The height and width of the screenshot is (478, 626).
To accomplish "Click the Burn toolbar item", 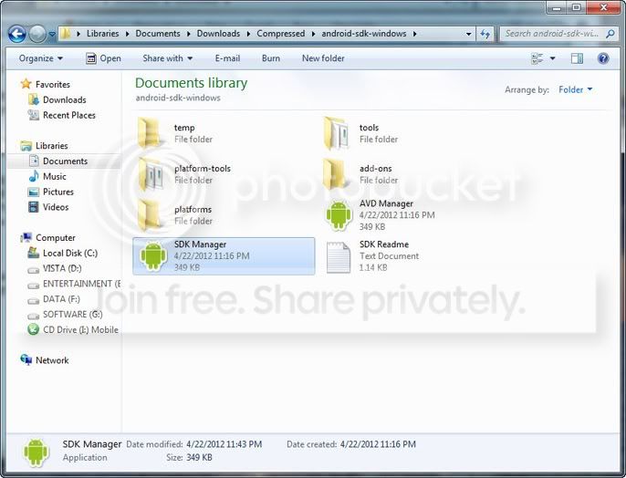I will (x=271, y=58).
